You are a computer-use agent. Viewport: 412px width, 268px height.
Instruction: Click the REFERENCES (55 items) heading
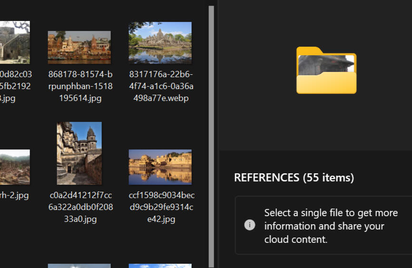294,178
